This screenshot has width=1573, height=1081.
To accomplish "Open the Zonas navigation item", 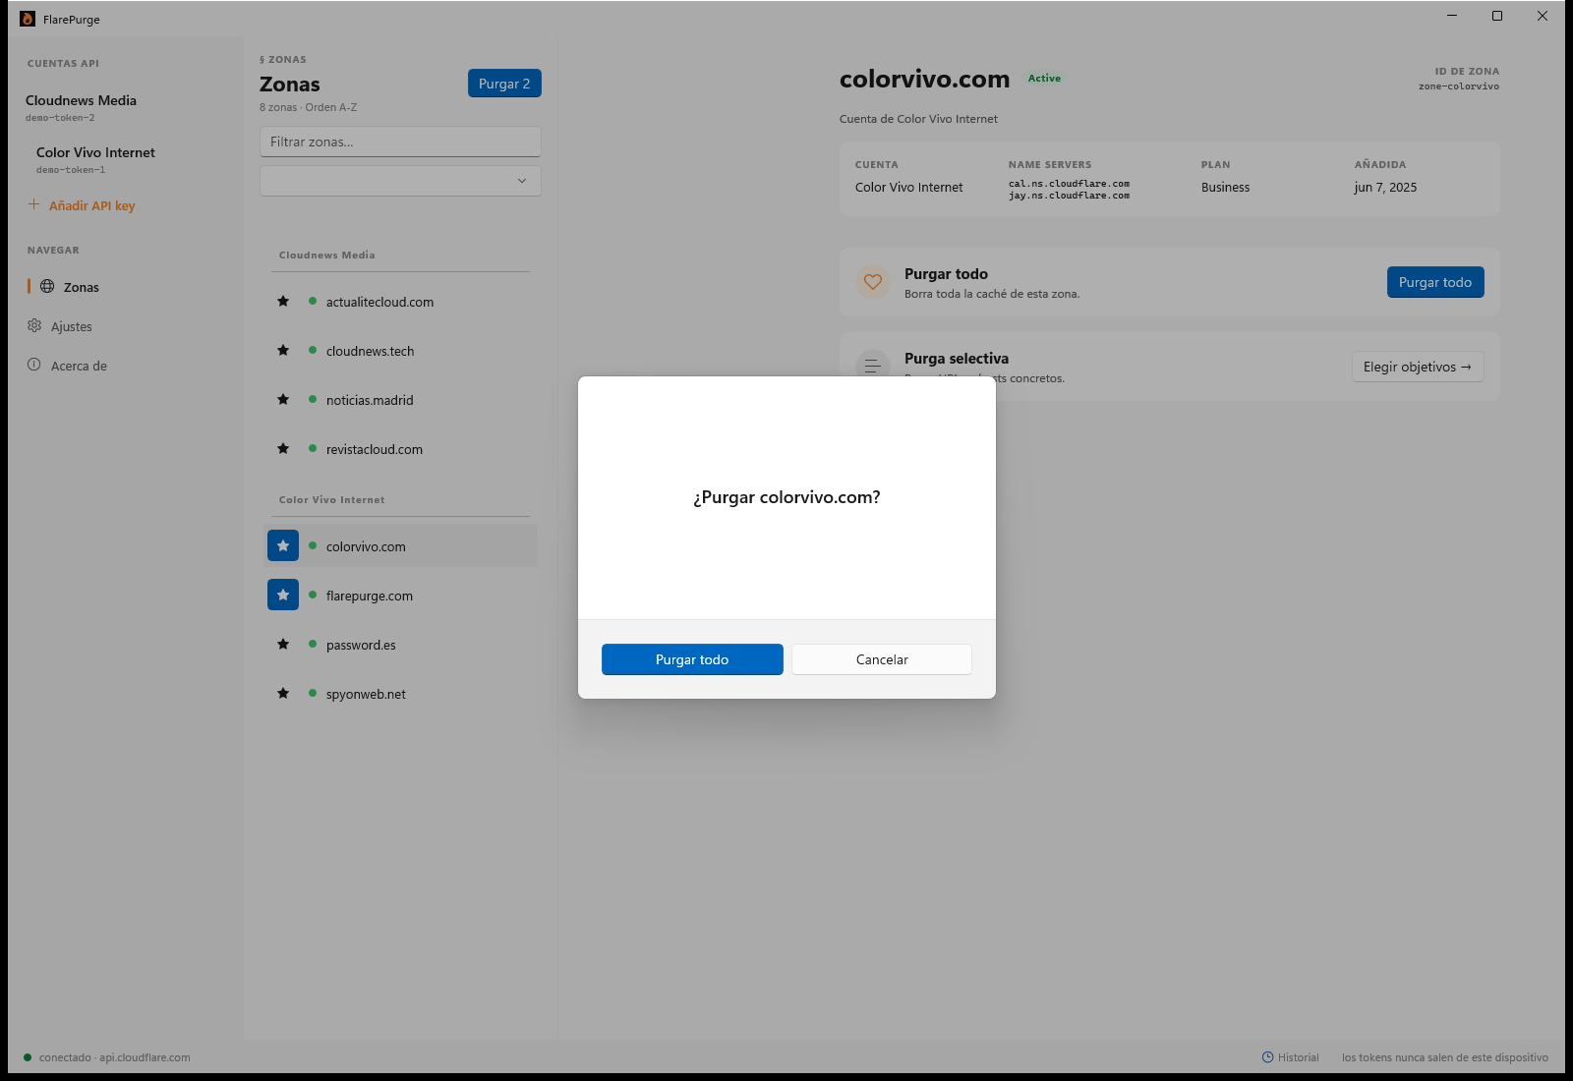I will (126, 287).
